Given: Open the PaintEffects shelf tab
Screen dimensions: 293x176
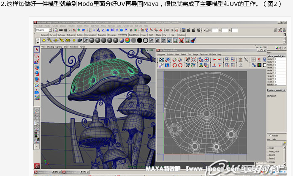Looking at the screenshot, I should pyautogui.click(x=134, y=35).
